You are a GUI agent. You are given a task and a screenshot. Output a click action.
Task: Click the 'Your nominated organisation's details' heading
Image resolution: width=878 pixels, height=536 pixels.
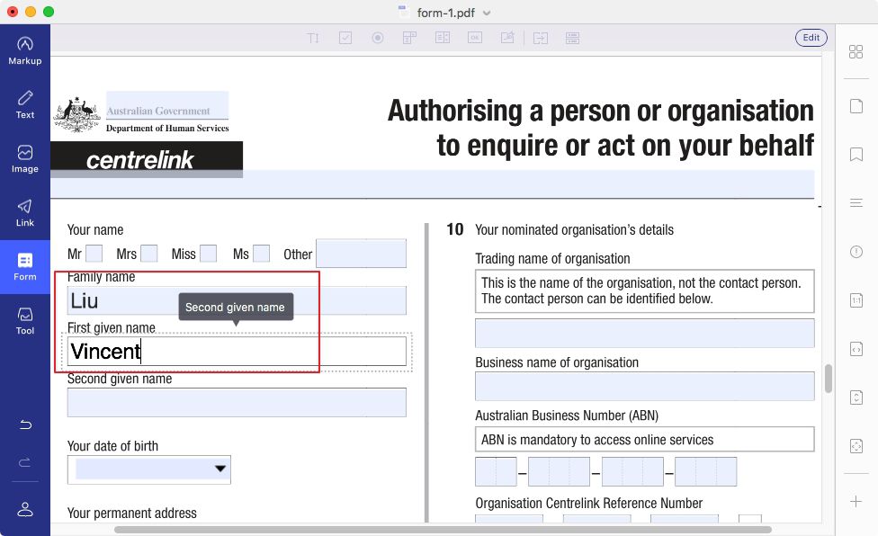[574, 230]
